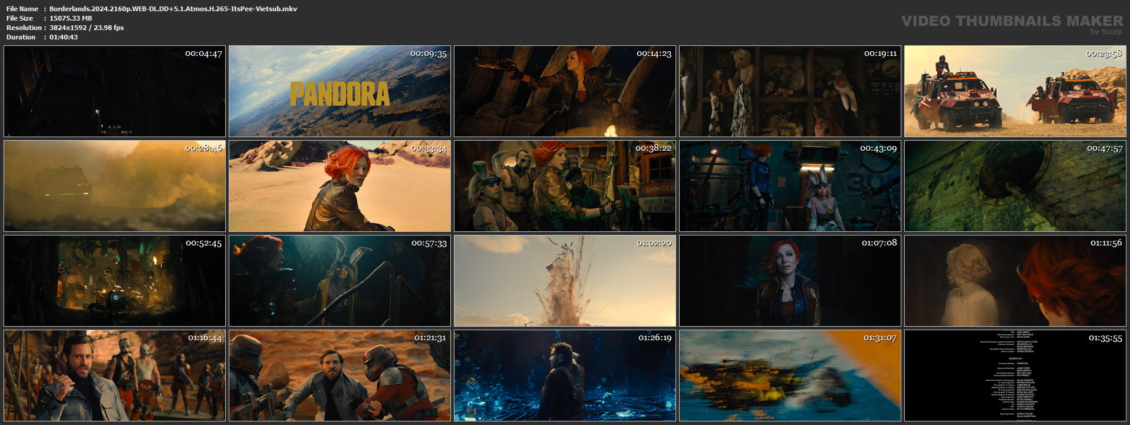Select the thumbnail at 01:16:44
This screenshot has height=425, width=1130.
[114, 376]
